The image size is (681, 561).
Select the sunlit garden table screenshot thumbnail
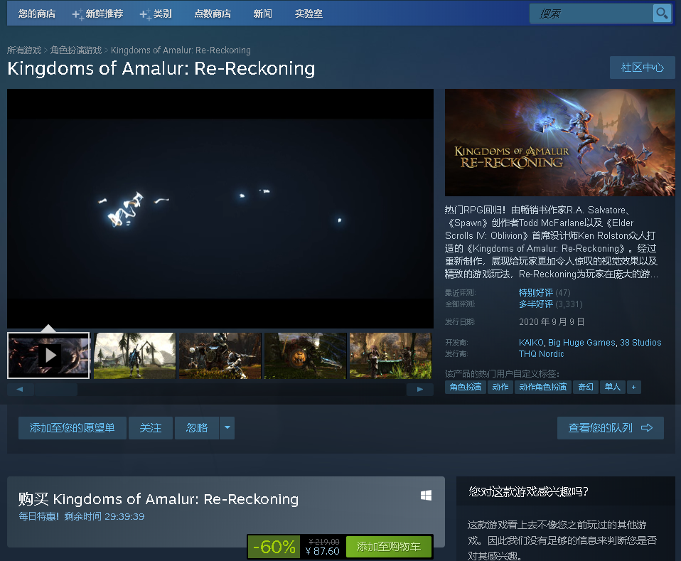coord(390,356)
